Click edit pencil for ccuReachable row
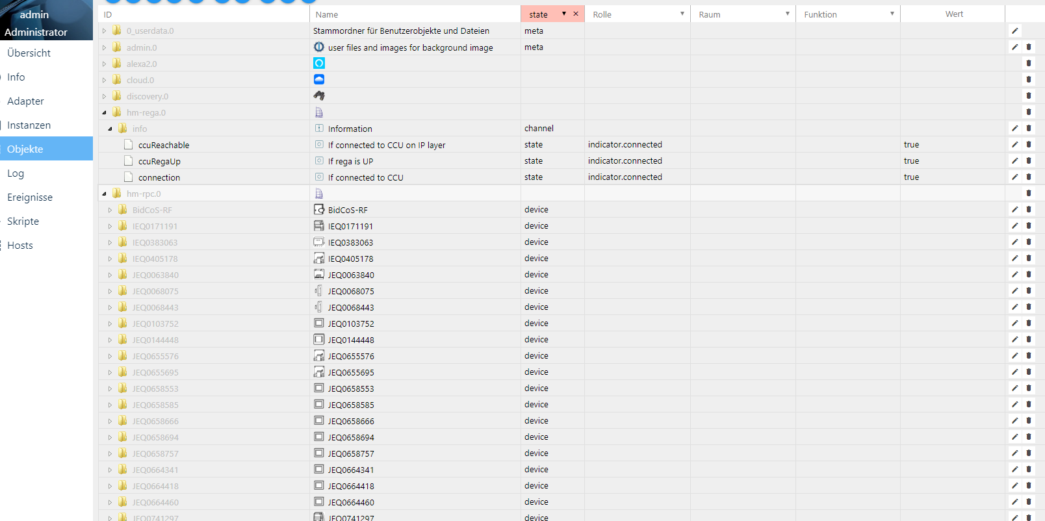 (x=1014, y=145)
